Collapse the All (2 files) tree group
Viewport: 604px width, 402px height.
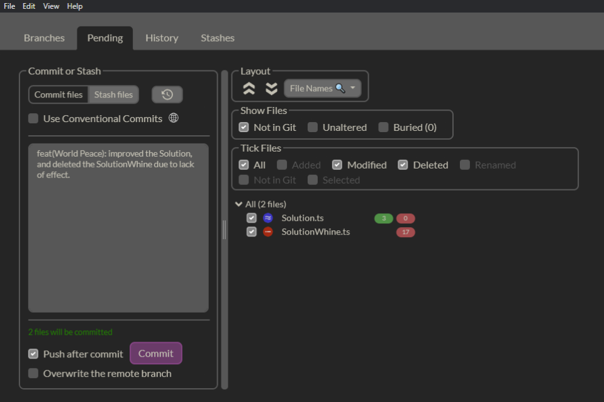coord(238,204)
